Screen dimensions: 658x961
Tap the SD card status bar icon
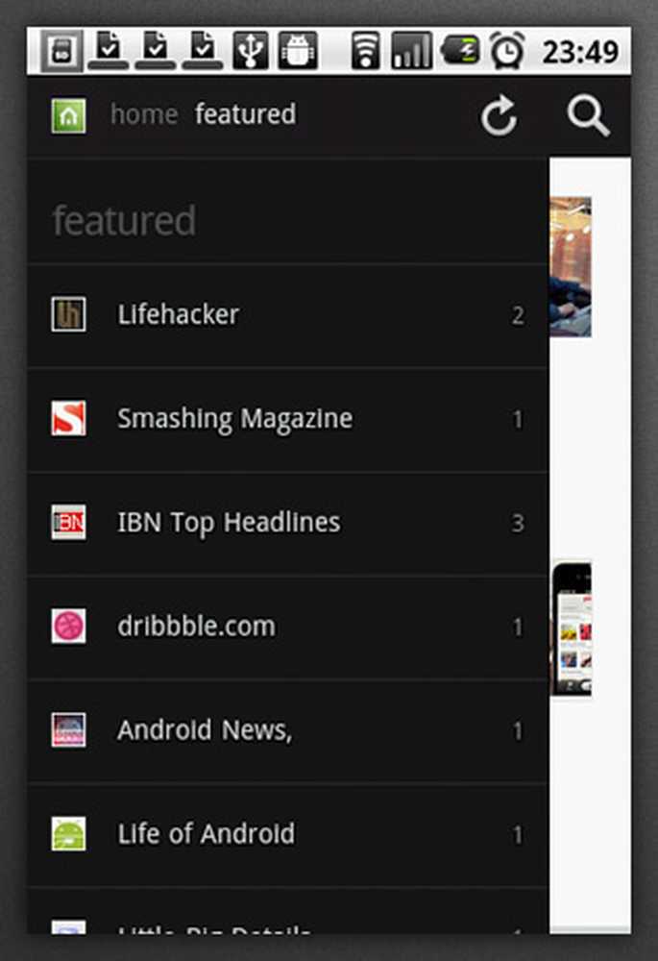tap(62, 52)
